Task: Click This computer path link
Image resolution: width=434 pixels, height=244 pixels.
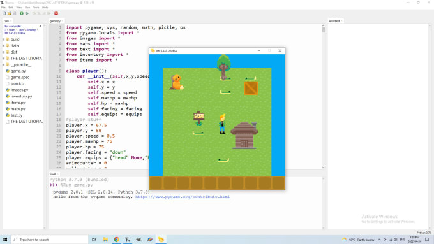Action: [x=12, y=26]
